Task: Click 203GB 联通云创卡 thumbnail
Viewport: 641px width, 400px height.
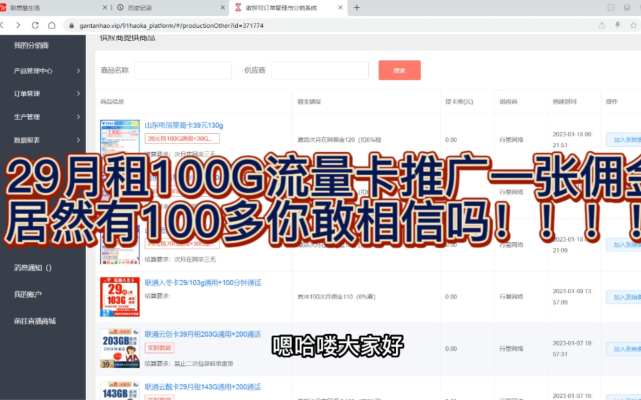Action: pyautogui.click(x=120, y=348)
